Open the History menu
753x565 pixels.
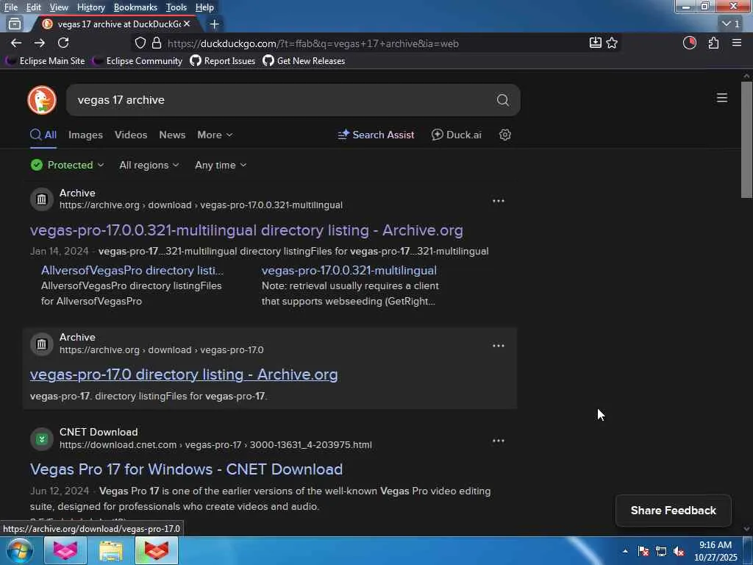90,7
